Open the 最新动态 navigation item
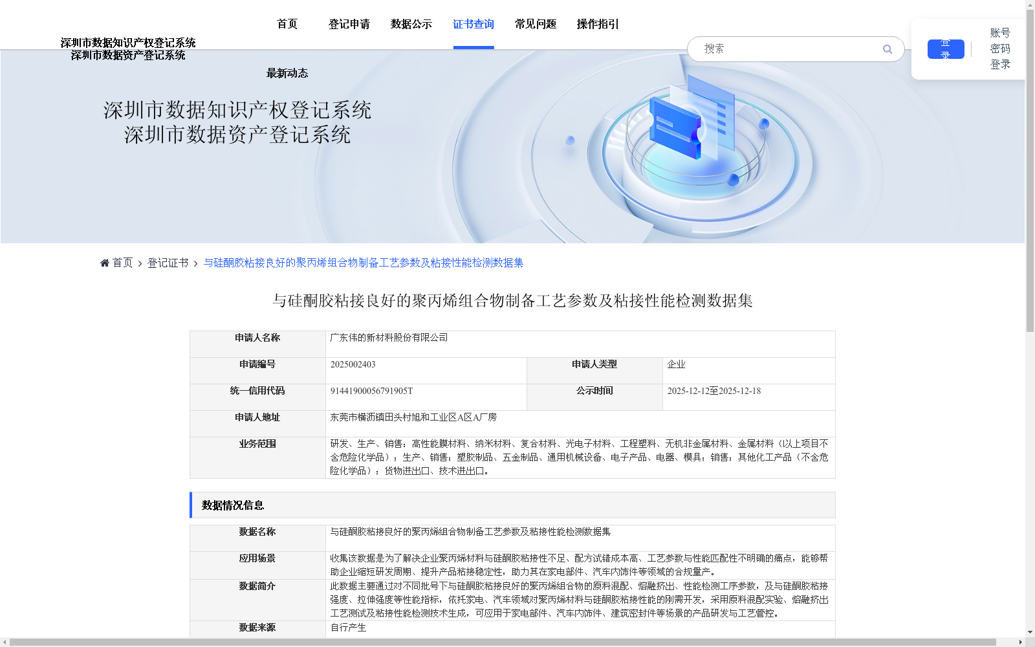1035x647 pixels. [x=287, y=73]
